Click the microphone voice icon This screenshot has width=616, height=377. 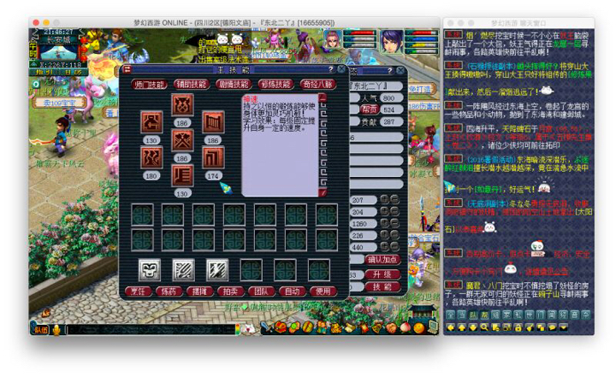coord(57,329)
